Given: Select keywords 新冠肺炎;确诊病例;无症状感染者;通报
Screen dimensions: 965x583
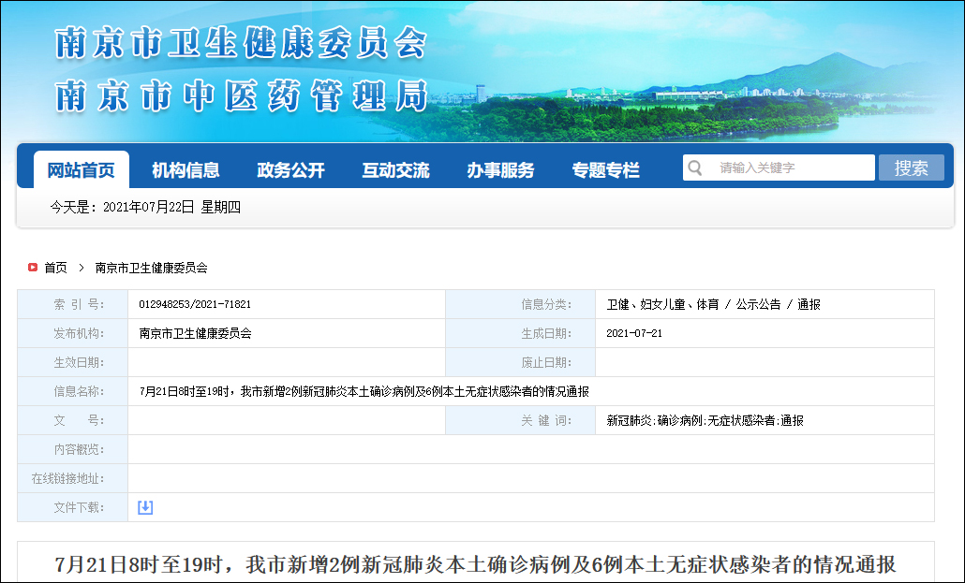Looking at the screenshot, I should pyautogui.click(x=705, y=421).
